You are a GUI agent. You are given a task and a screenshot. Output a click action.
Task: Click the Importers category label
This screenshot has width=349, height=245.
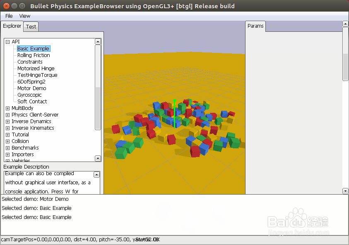pyautogui.click(x=23, y=155)
